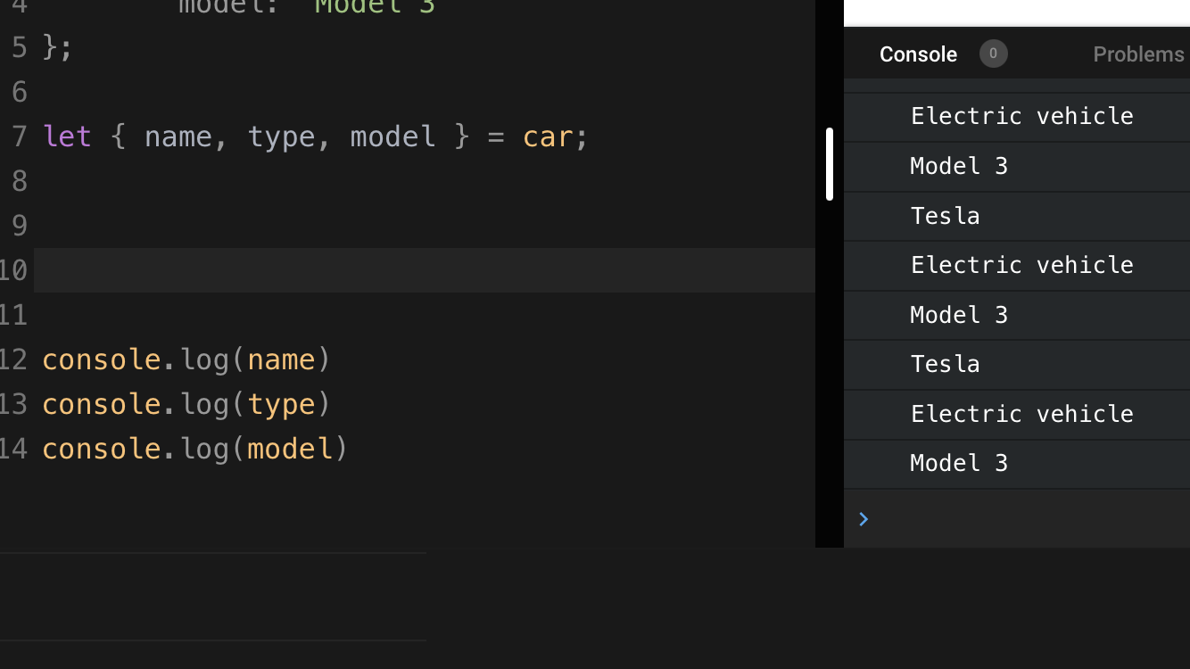
Task: Click 'name' inside the destructuring braces
Action: (178, 136)
